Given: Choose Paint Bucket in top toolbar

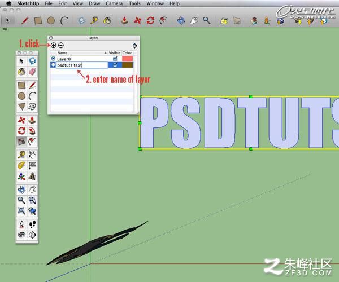Looking at the screenshot, I should pyautogui.click(x=107, y=21).
